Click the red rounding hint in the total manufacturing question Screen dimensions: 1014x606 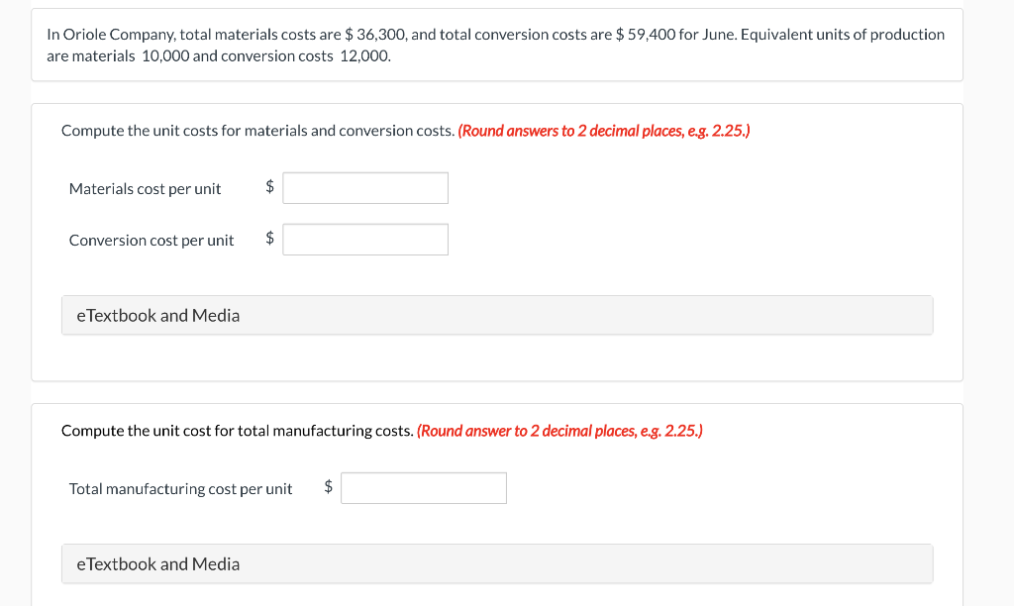pos(559,431)
